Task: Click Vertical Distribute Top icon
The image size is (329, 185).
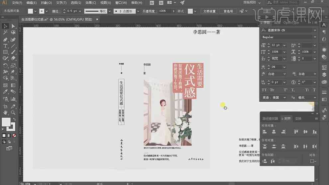Action: [265, 146]
